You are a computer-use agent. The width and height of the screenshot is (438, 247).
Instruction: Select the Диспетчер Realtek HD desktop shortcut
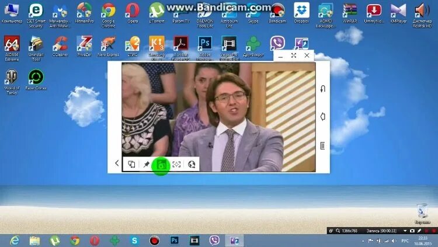(422, 16)
